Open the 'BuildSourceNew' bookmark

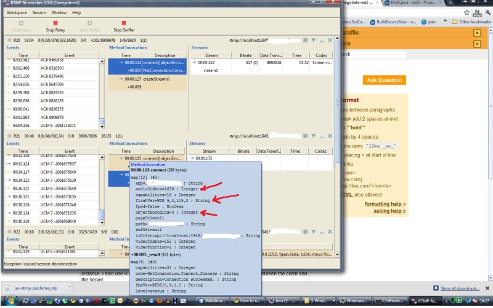click(393, 22)
